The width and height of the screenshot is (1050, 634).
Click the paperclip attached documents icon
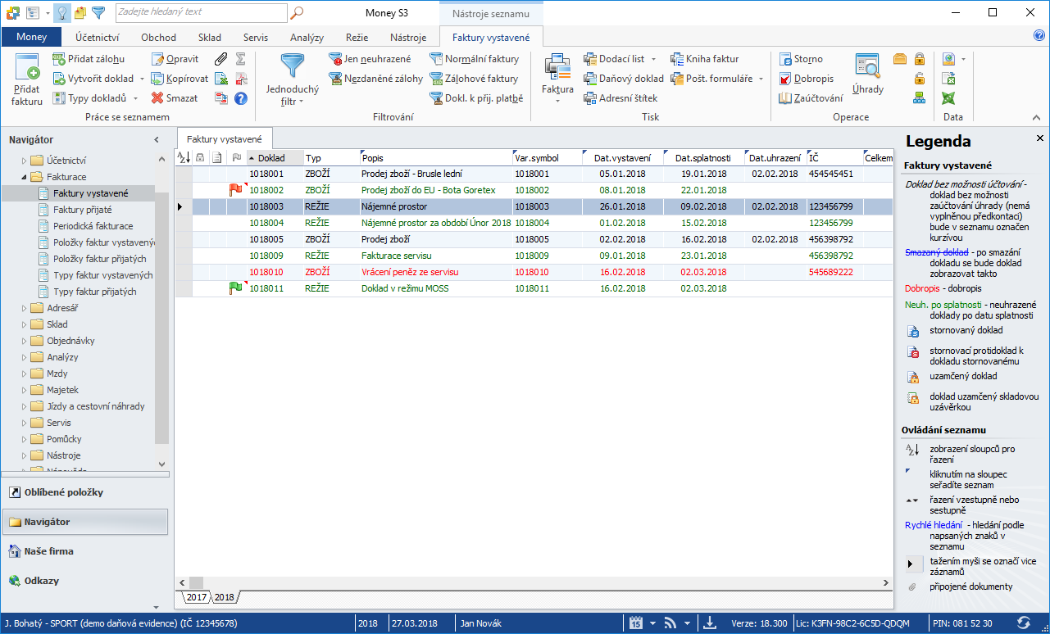point(220,59)
